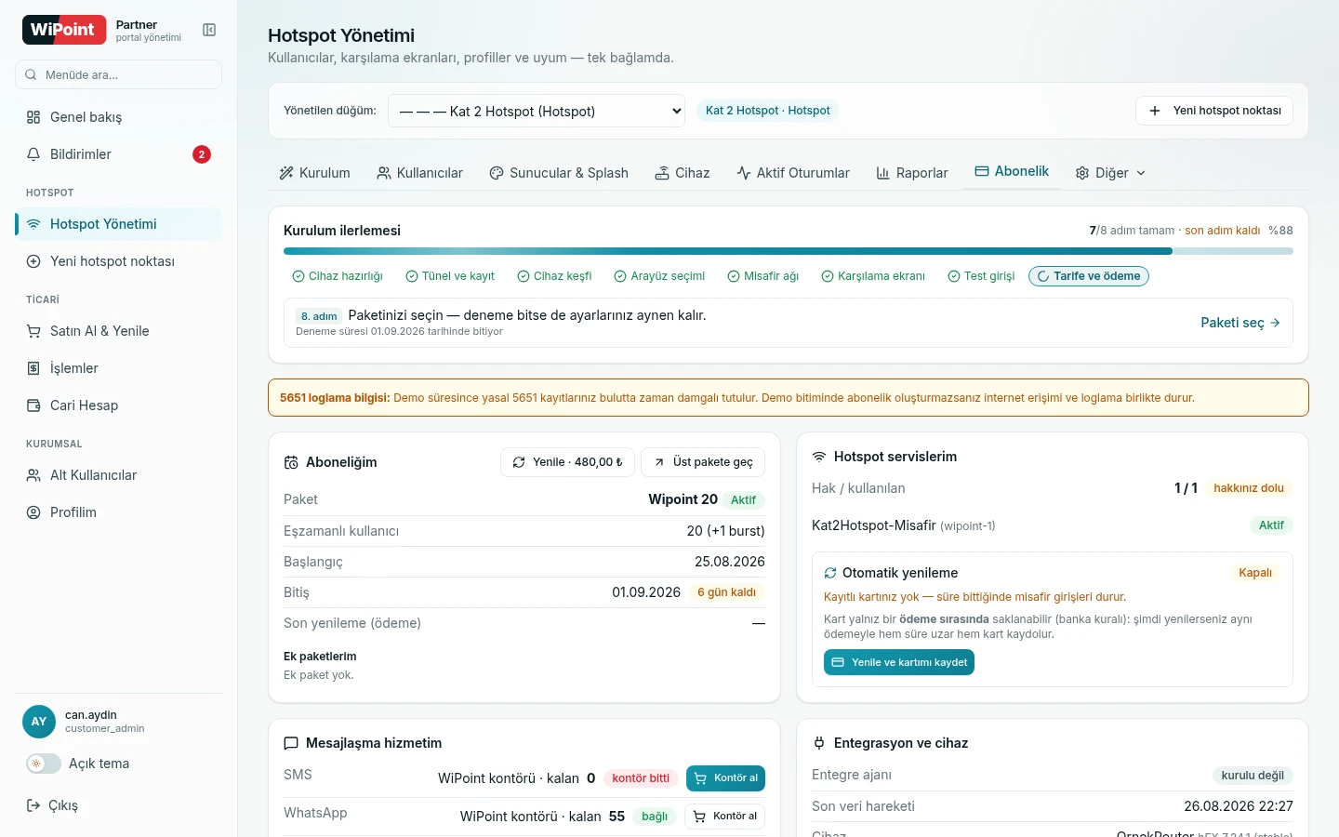This screenshot has height=837, width=1339.
Task: Click the grid icon beside Genel bakış
Action: pos(33,117)
